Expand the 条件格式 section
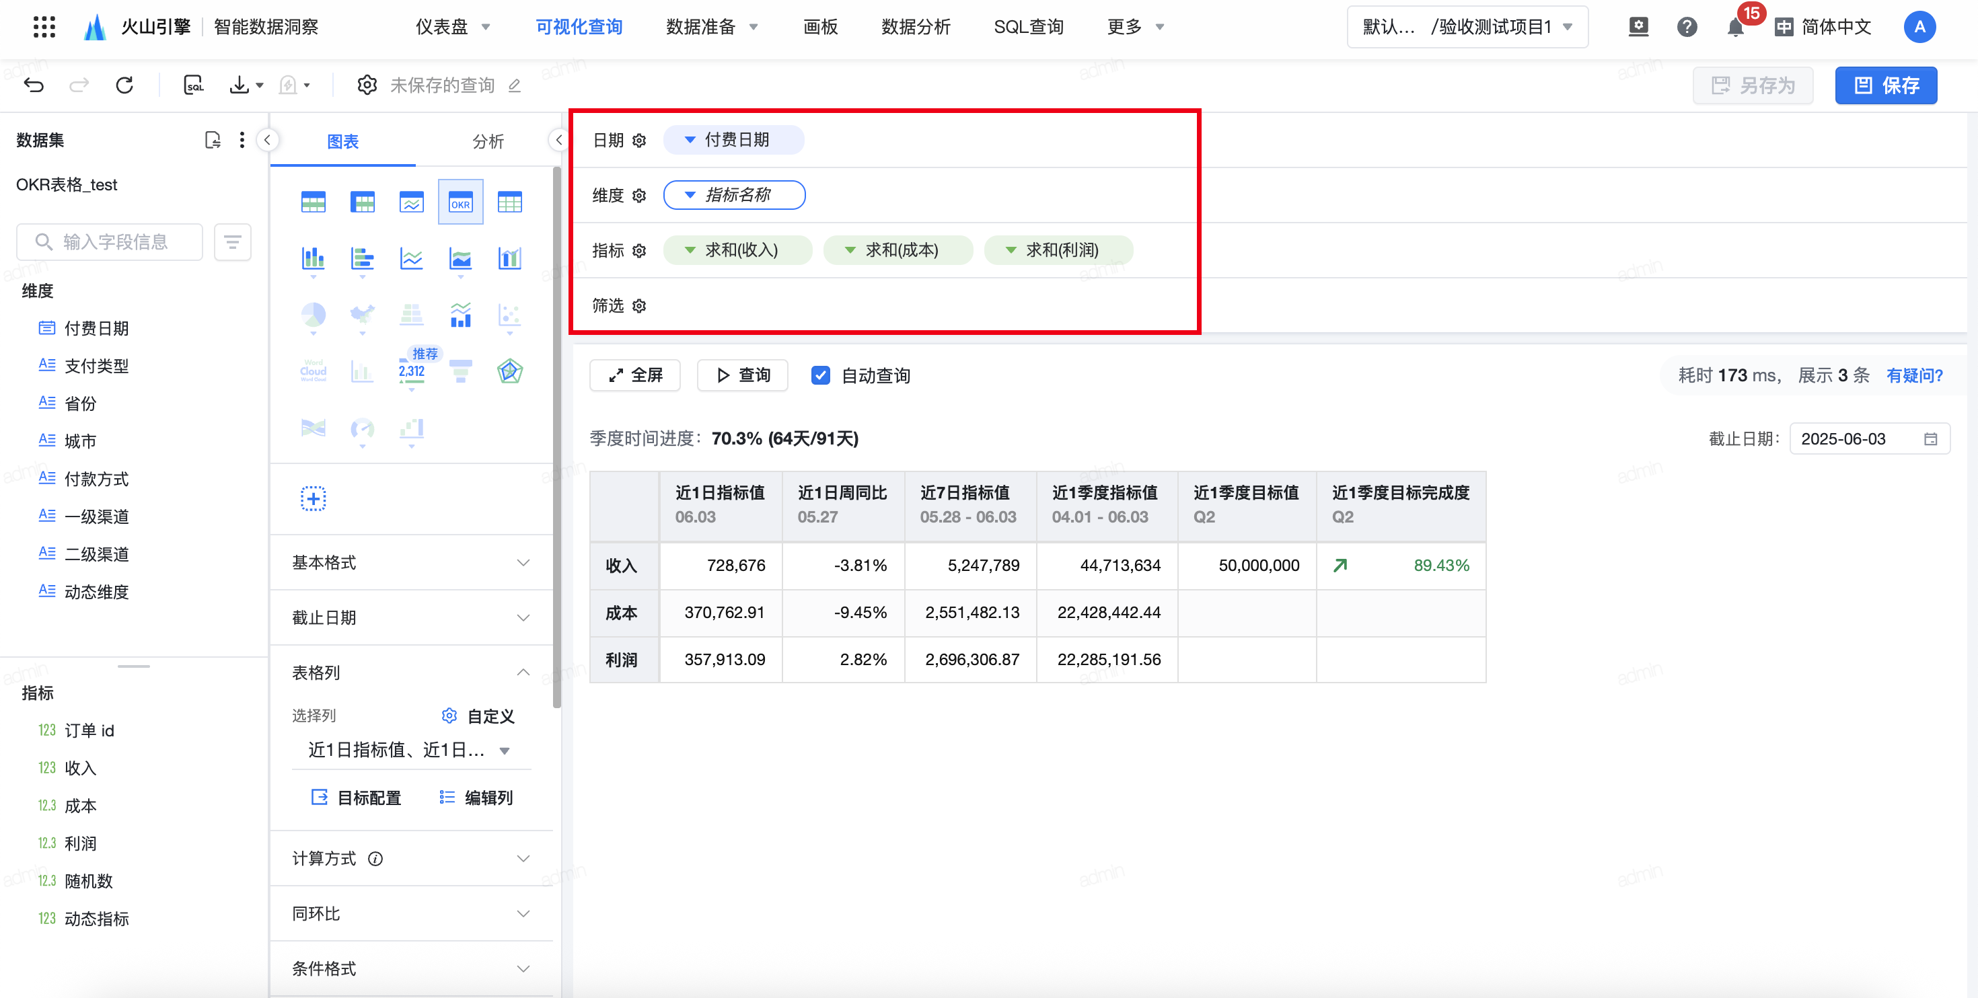This screenshot has height=998, width=1978. [412, 970]
